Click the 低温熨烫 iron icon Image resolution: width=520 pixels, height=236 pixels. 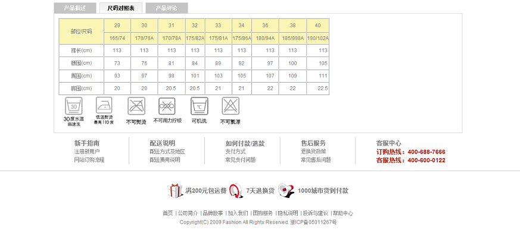pyautogui.click(x=104, y=105)
